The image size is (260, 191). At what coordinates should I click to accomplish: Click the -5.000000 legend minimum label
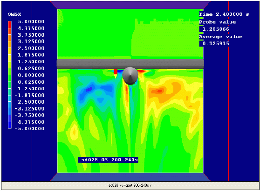[x=30, y=129]
